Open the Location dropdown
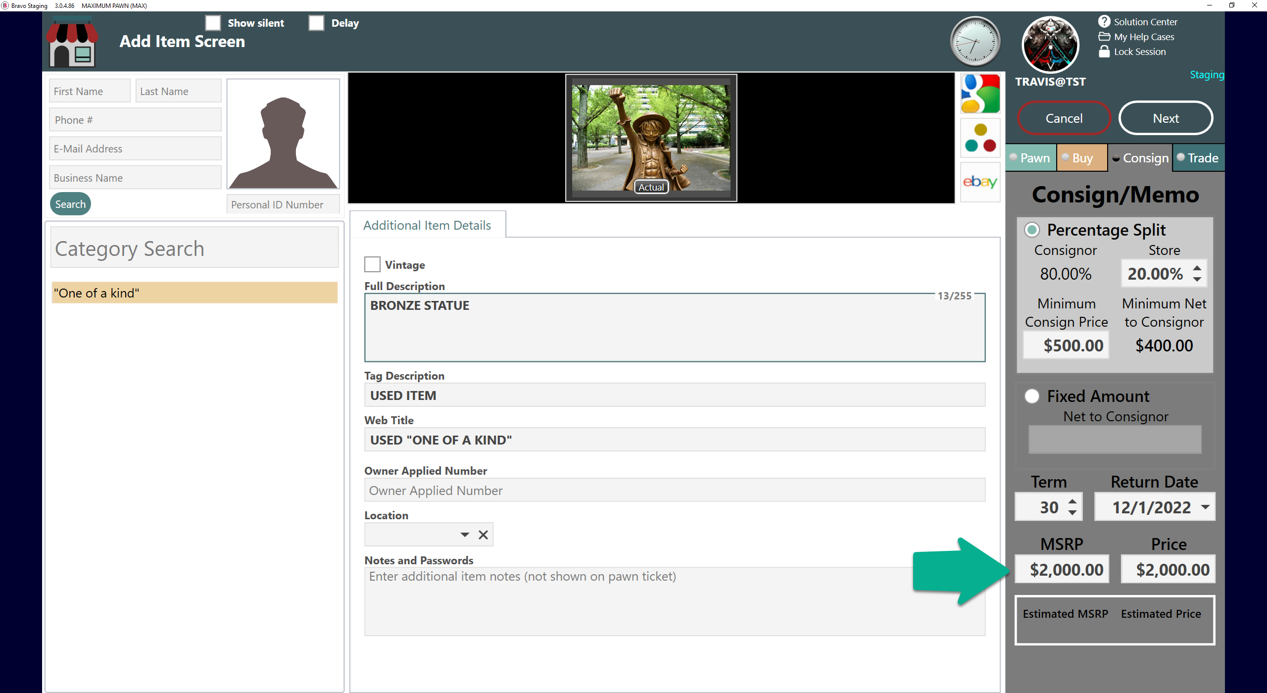 point(464,535)
